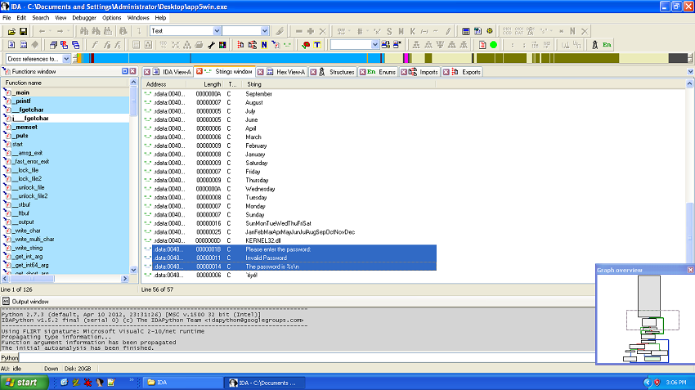Open the File menu
This screenshot has height=390, width=695.
[7, 18]
